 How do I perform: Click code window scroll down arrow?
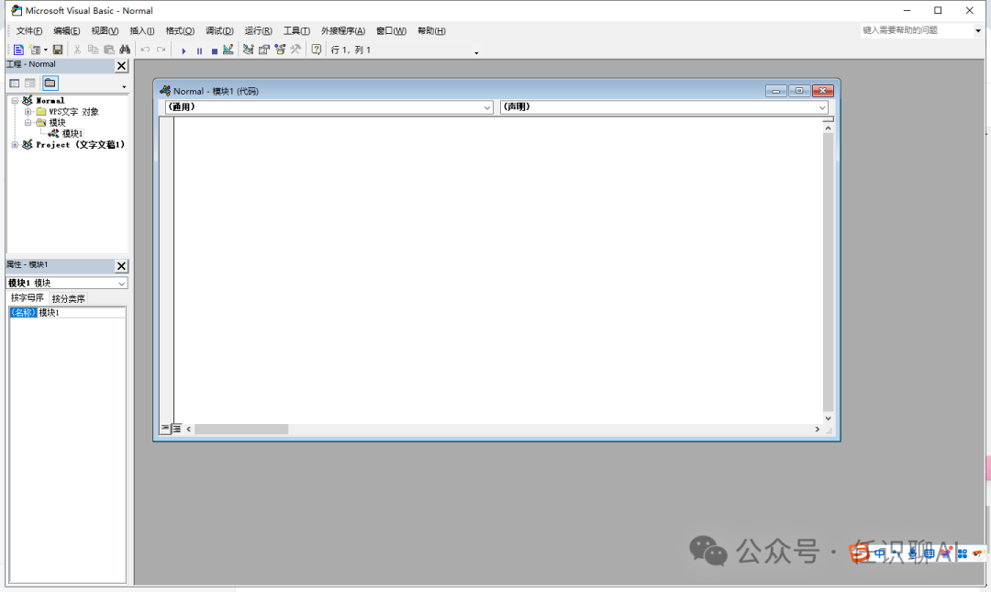click(x=828, y=418)
